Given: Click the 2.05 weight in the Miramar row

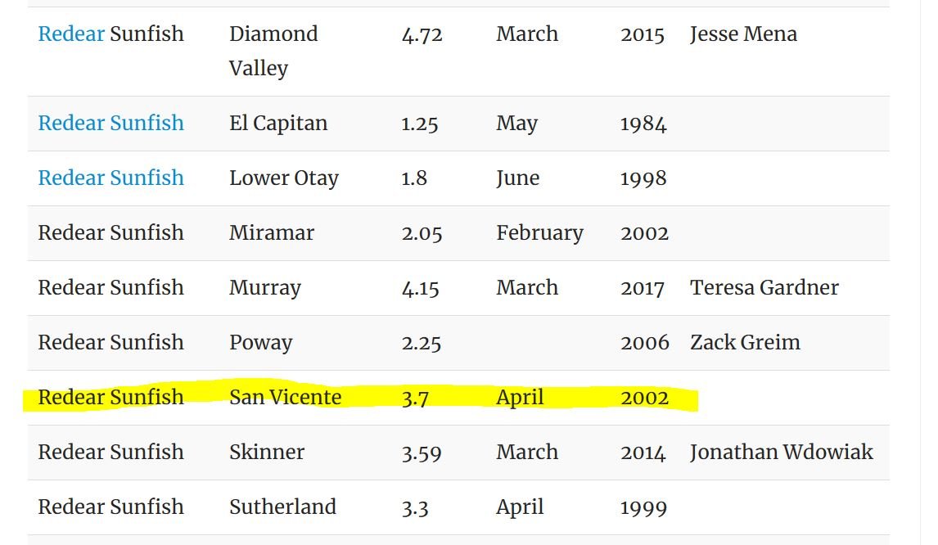Looking at the screenshot, I should (422, 233).
